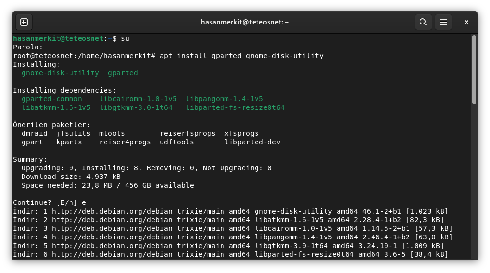The width and height of the screenshot is (490, 273).
Task: Click the 'Continue? [E/h] e' prompt
Action: (x=49, y=202)
